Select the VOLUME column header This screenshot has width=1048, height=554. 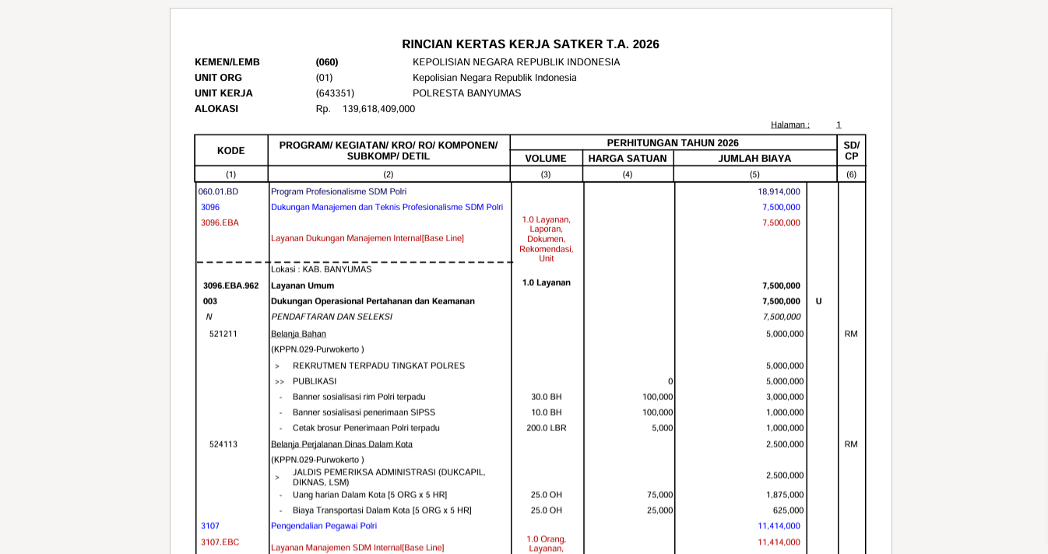(x=546, y=159)
